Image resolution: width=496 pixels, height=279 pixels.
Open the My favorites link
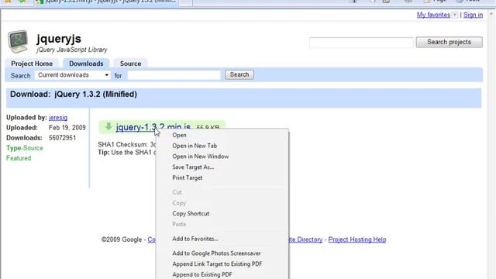[433, 15]
